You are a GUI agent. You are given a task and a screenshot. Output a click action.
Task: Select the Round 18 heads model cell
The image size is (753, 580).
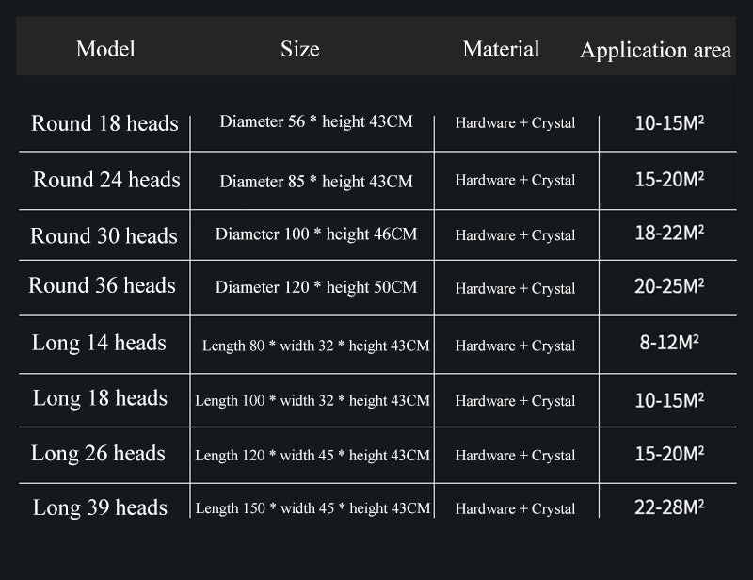pyautogui.click(x=104, y=123)
